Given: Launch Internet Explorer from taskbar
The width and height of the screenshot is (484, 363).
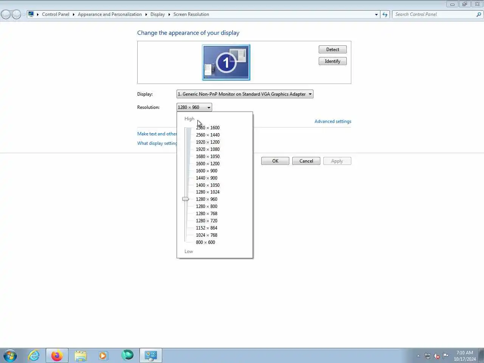Looking at the screenshot, I should [x=34, y=355].
